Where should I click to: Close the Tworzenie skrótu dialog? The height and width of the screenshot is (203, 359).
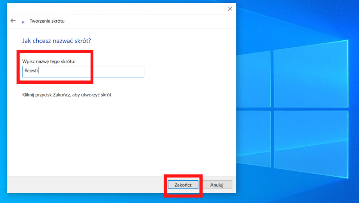[x=230, y=9]
